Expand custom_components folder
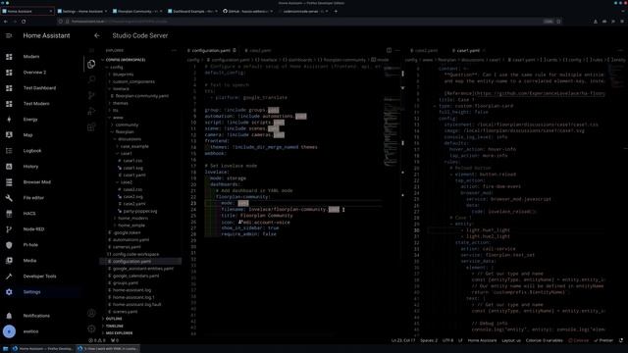 point(133,81)
